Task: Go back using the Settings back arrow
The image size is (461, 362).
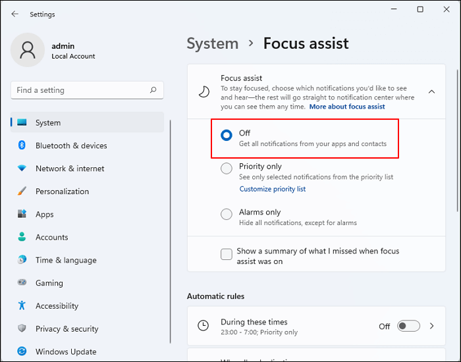Action: 14,14
